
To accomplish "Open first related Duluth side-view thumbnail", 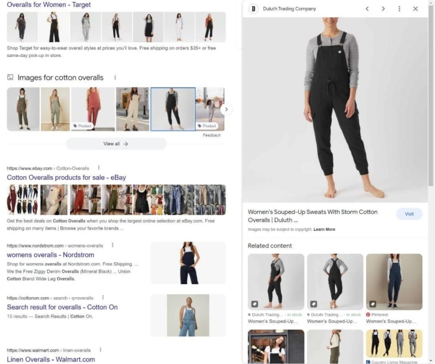I will [276, 282].
